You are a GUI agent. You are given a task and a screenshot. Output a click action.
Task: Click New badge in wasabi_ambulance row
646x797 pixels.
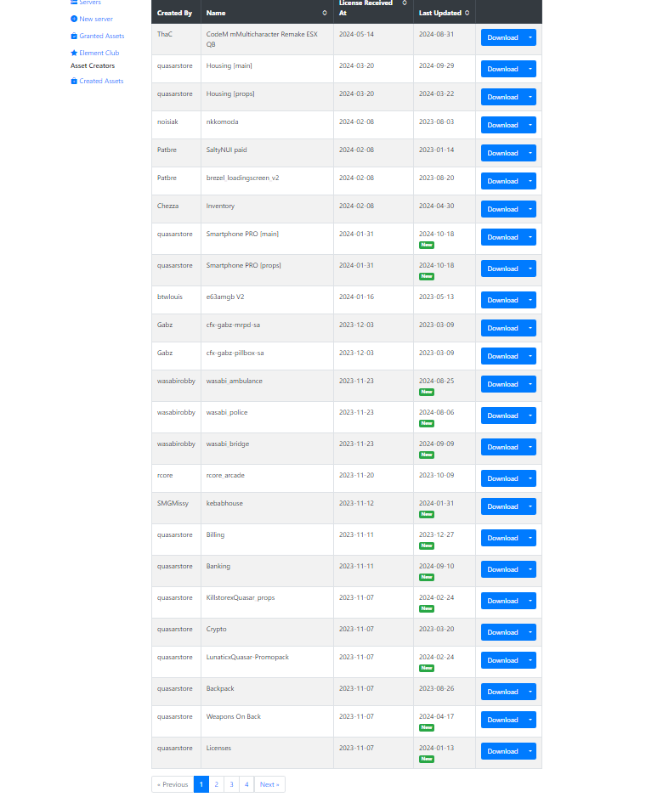(427, 393)
